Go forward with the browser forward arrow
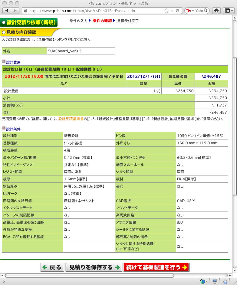Screen dimensions: 237x285 pos(15,11)
